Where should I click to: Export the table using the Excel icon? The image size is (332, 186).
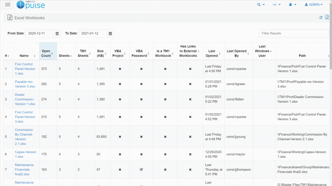pos(327,17)
